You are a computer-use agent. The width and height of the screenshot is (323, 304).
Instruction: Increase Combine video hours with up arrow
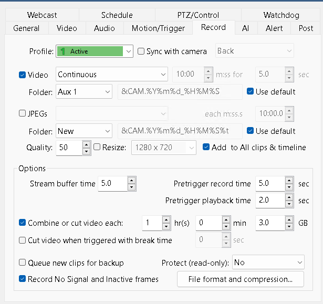click(x=166, y=220)
